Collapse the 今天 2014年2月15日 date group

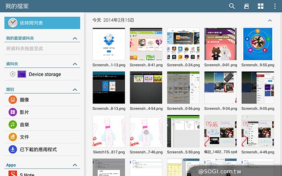coord(270,20)
